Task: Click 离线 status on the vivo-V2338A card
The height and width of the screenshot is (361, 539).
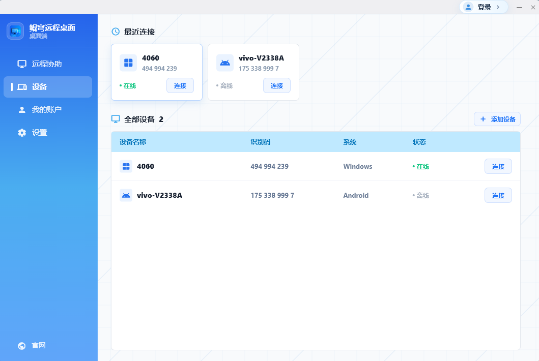Action: (224, 85)
